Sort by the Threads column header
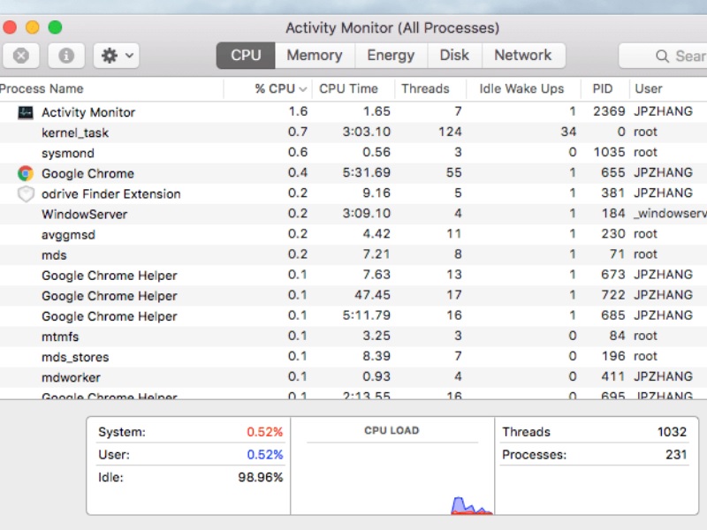 [x=425, y=88]
